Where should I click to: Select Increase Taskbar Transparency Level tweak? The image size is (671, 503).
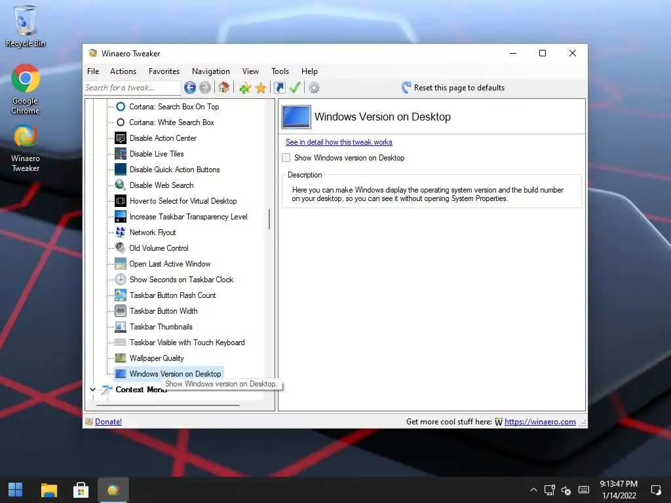[x=188, y=217]
